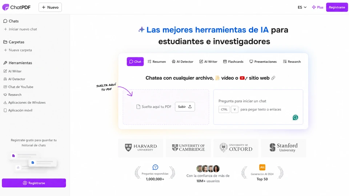Click the file emoji in the heading

click(217, 78)
